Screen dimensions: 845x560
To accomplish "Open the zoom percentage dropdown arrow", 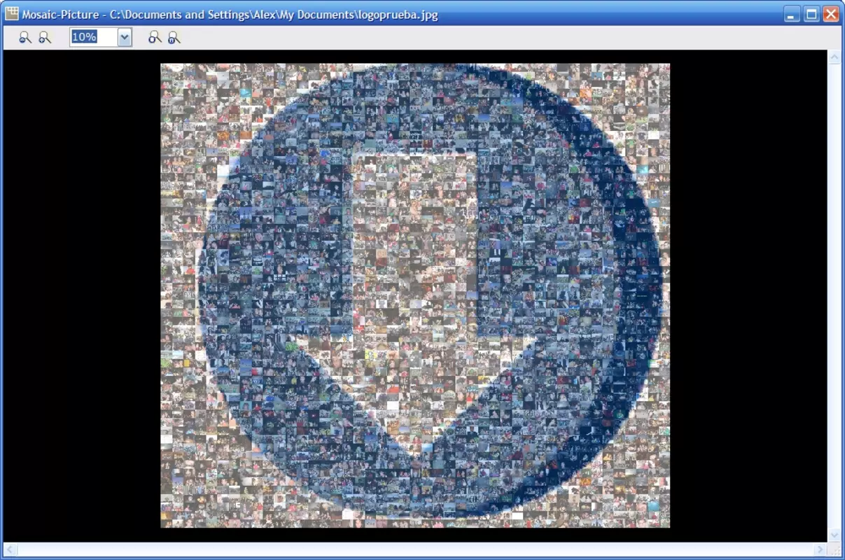I will (x=125, y=38).
